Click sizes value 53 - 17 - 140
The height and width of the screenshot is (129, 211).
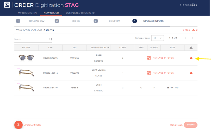tap(173, 87)
